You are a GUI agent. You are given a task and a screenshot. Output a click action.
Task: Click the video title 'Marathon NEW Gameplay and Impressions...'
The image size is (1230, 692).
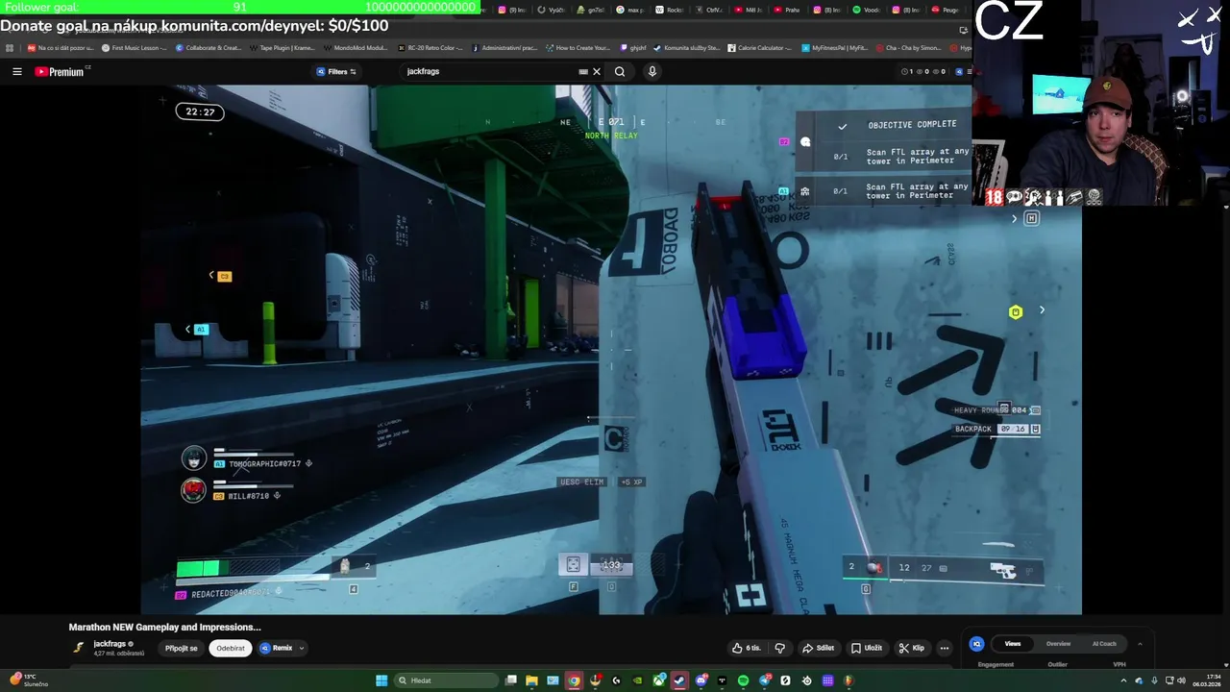164,627
